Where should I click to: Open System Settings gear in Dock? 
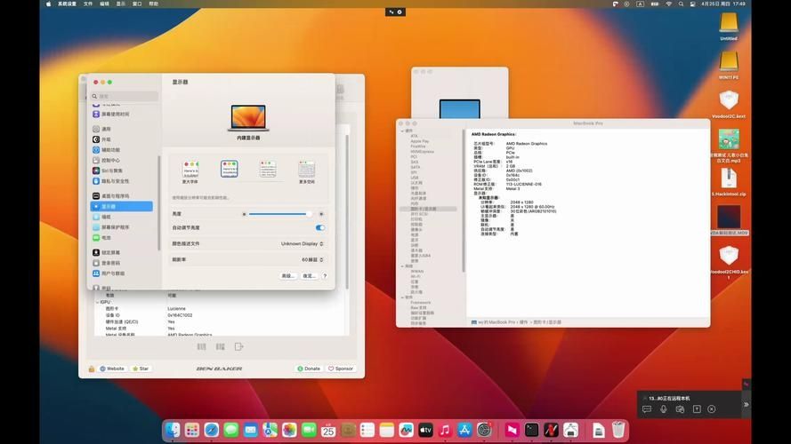(484, 430)
